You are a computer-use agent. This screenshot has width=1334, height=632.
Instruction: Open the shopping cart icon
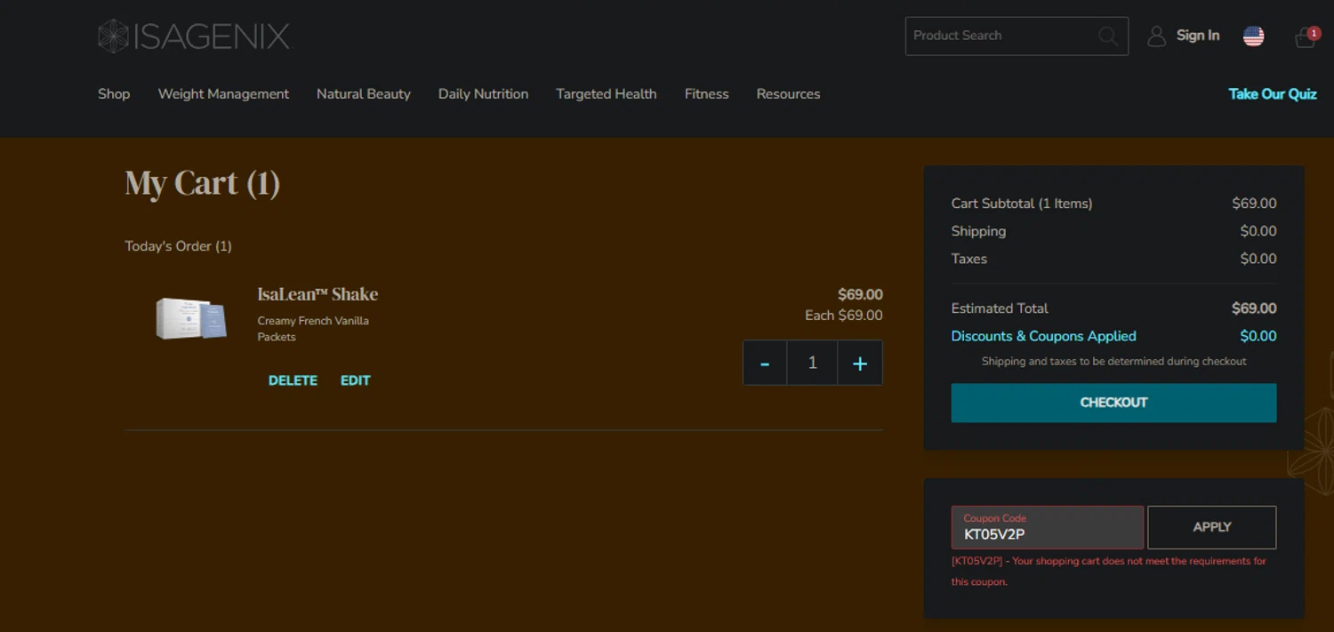1306,36
